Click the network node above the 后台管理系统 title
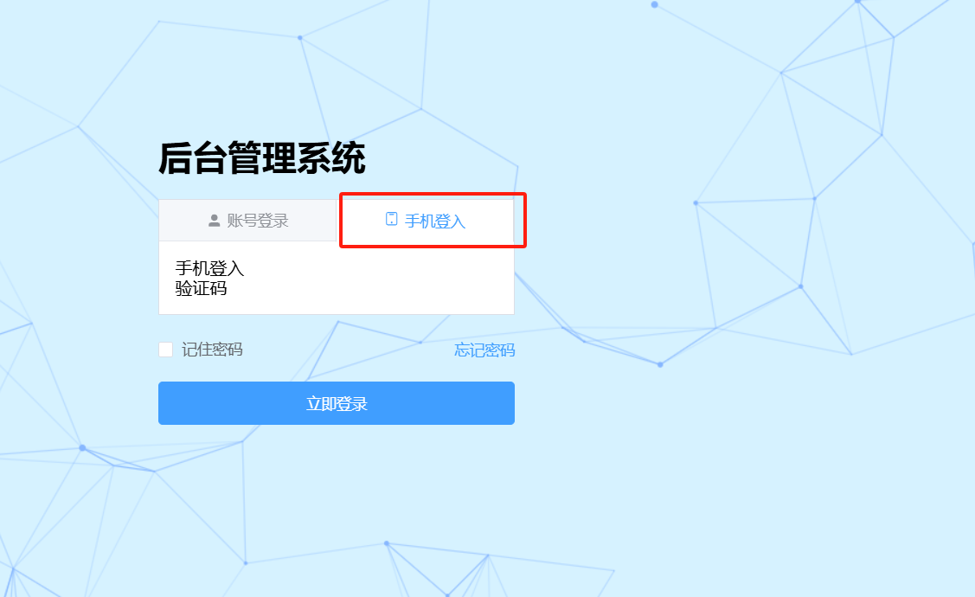This screenshot has width=975, height=597. coord(300,38)
